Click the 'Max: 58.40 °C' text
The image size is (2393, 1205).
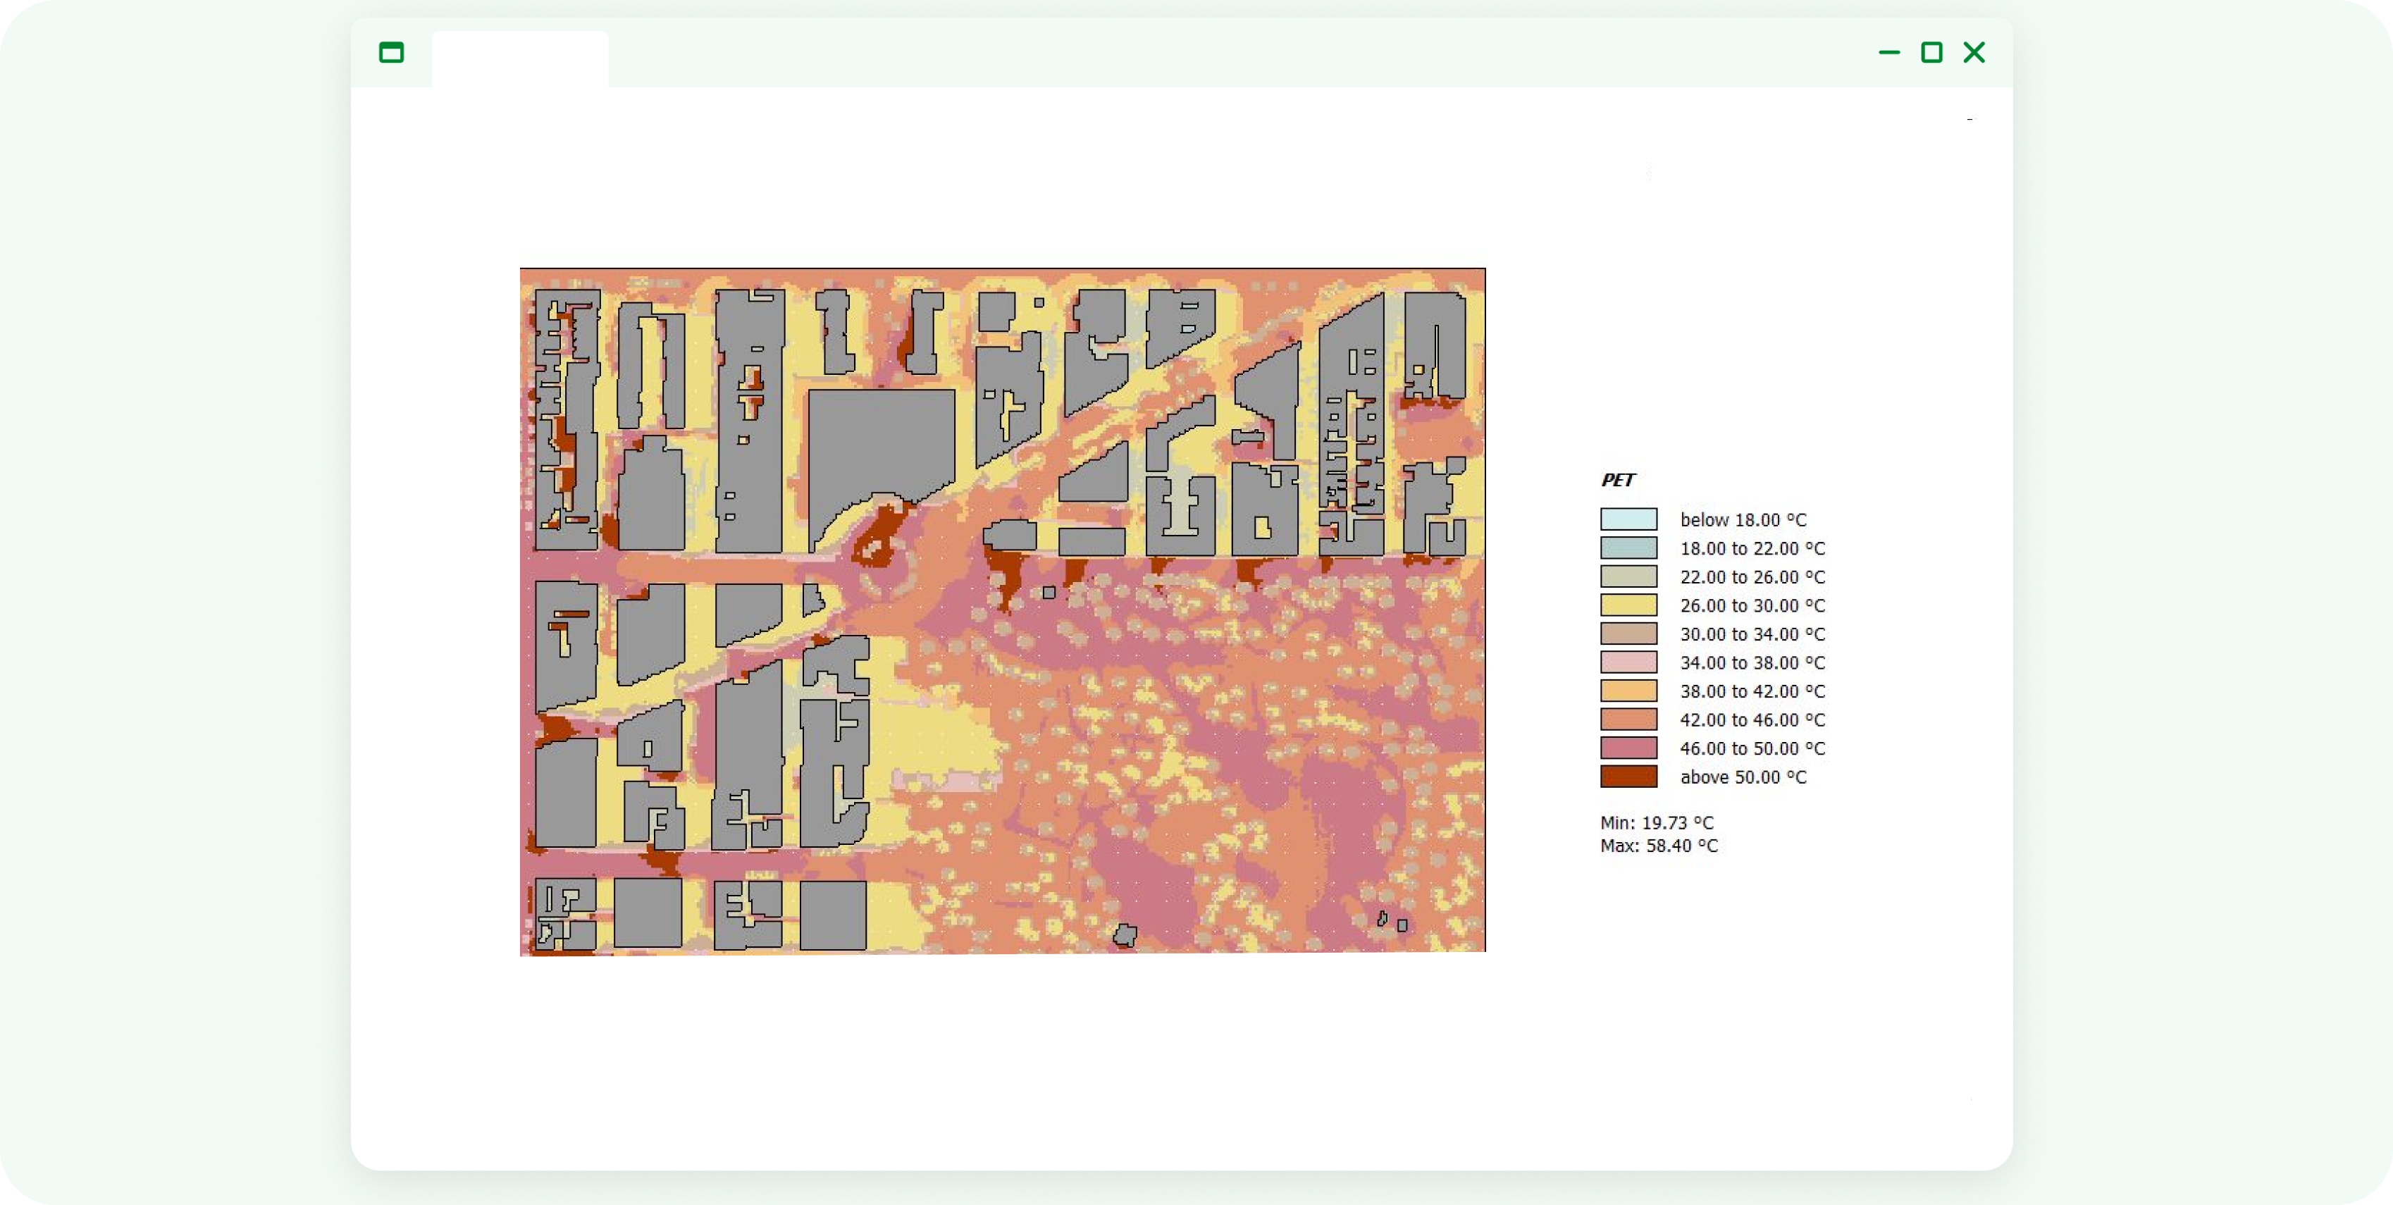click(x=1658, y=846)
